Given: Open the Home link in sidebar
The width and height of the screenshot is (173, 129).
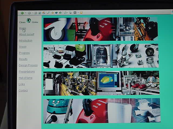Looking at the screenshot, I should click(x=22, y=28).
